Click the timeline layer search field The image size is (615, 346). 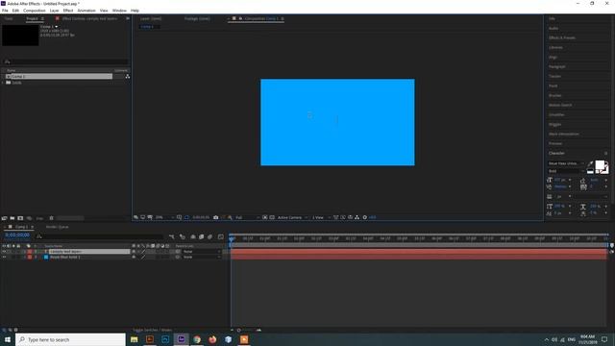(99, 236)
